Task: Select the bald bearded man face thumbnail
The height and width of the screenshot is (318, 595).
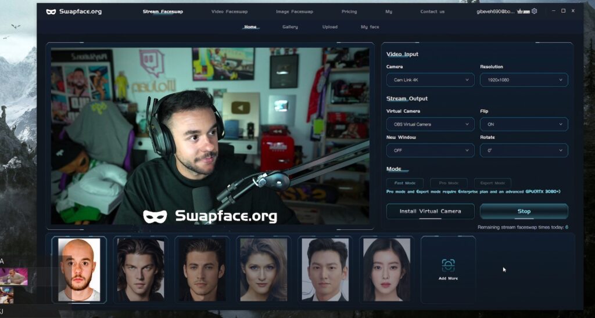Action: click(79, 269)
